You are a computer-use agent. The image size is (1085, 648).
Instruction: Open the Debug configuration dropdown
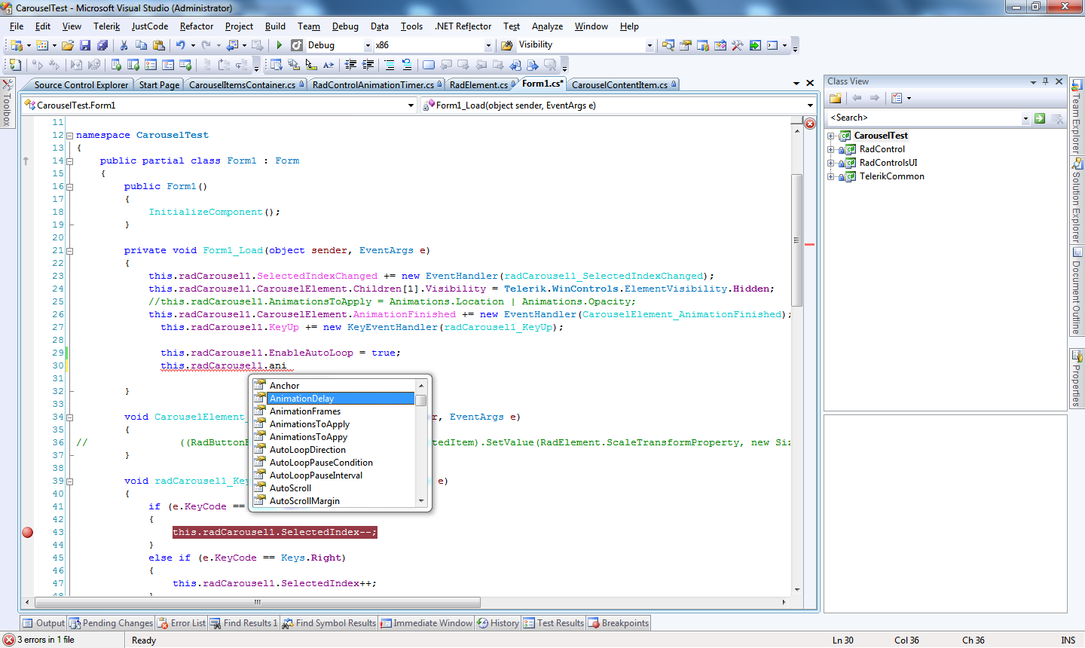(x=368, y=45)
